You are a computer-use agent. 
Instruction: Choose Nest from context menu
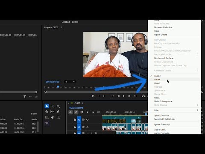tap(174, 98)
